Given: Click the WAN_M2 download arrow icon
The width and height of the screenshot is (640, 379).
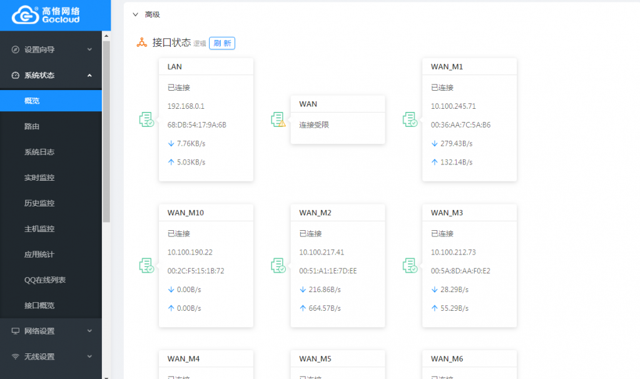Looking at the screenshot, I should [303, 290].
